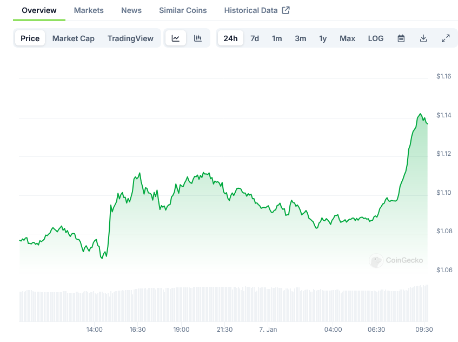Switch chart to TradingView mode
The height and width of the screenshot is (342, 458).
click(130, 38)
